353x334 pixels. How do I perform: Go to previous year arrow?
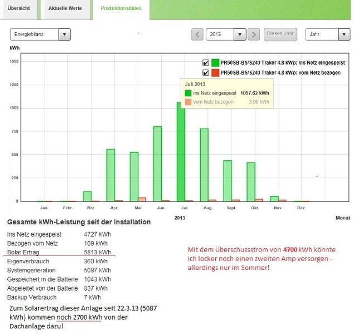tap(197, 35)
